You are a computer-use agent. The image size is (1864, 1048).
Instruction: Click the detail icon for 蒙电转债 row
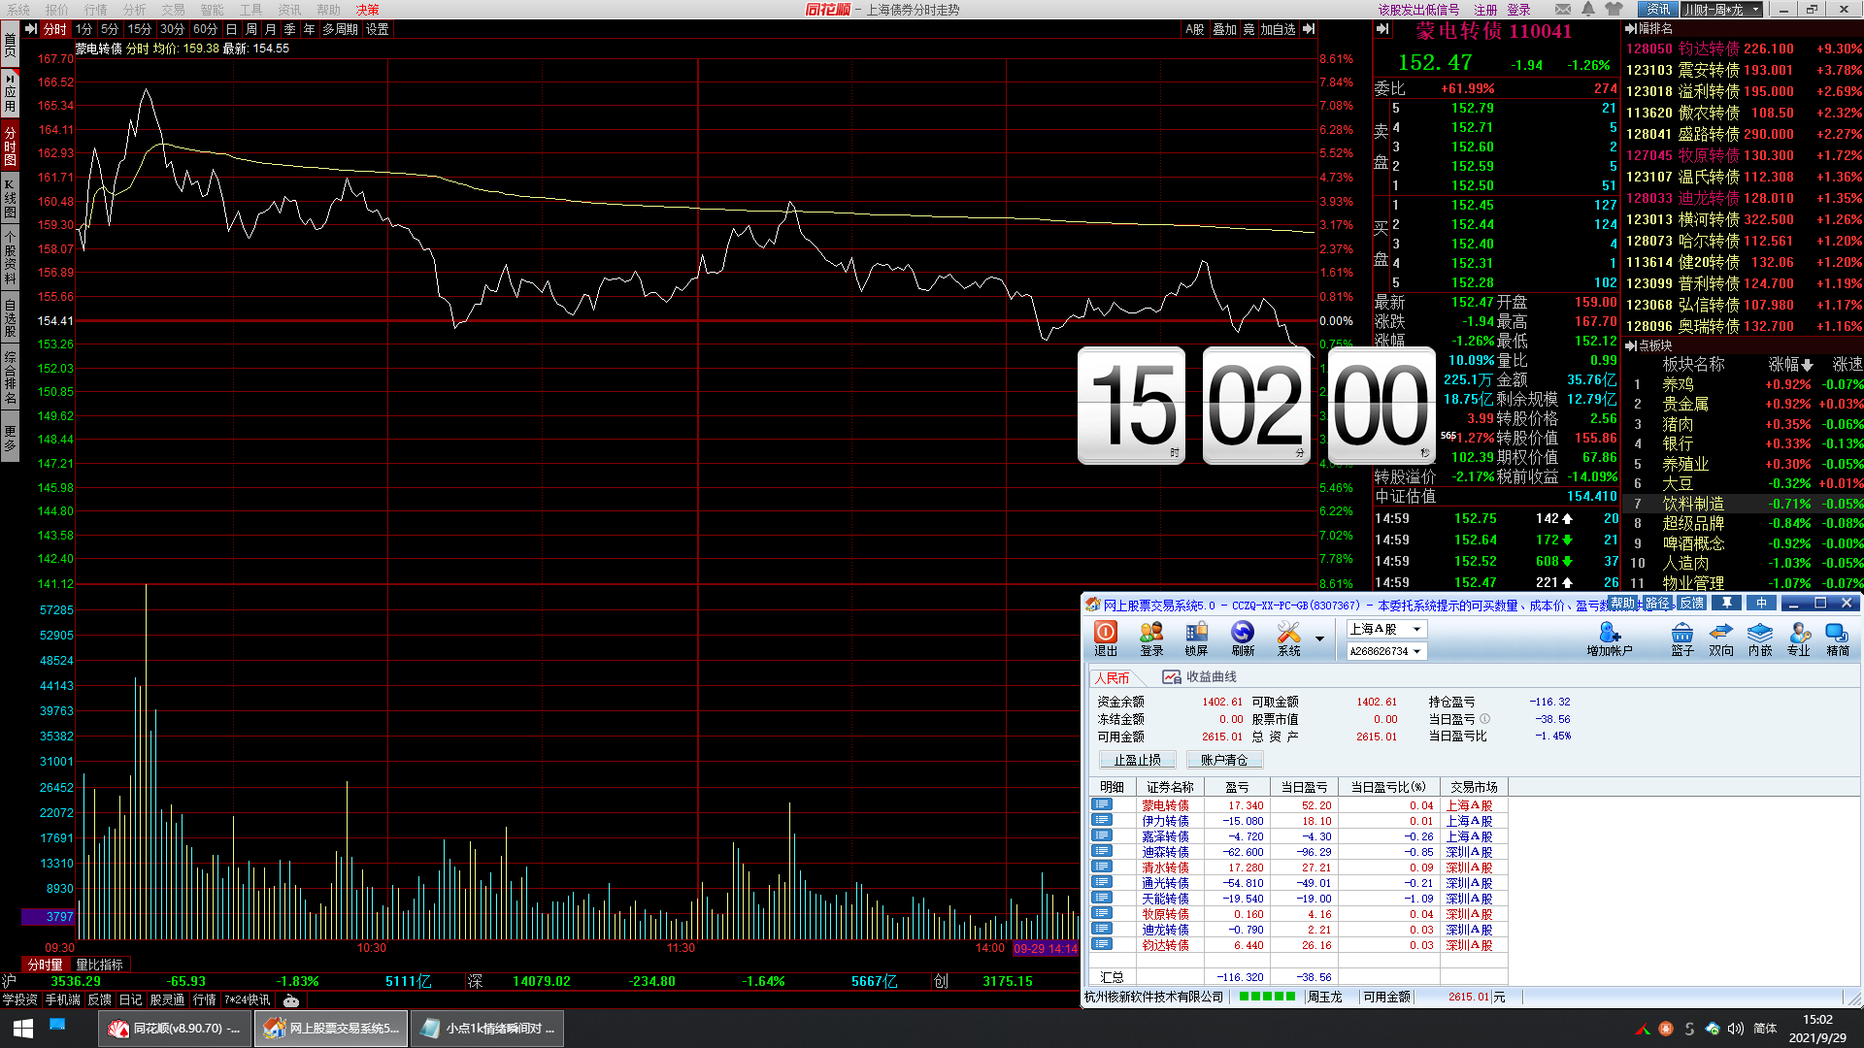tap(1102, 804)
